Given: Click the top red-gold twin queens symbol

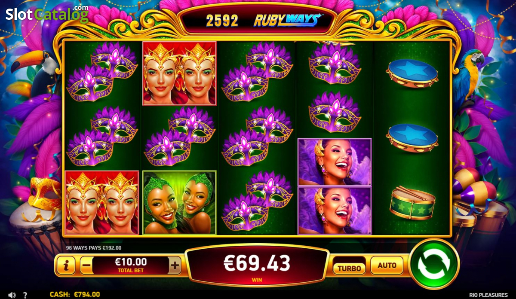Looking at the screenshot, I should pos(179,73).
